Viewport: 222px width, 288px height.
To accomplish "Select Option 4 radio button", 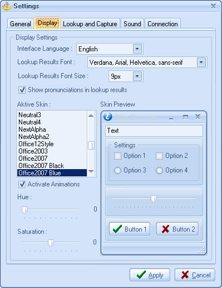I will click(159, 170).
